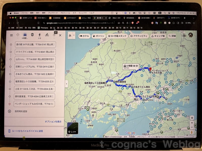Zoom in the map with plus
The height and width of the screenshot is (151, 202).
pos(192,123)
